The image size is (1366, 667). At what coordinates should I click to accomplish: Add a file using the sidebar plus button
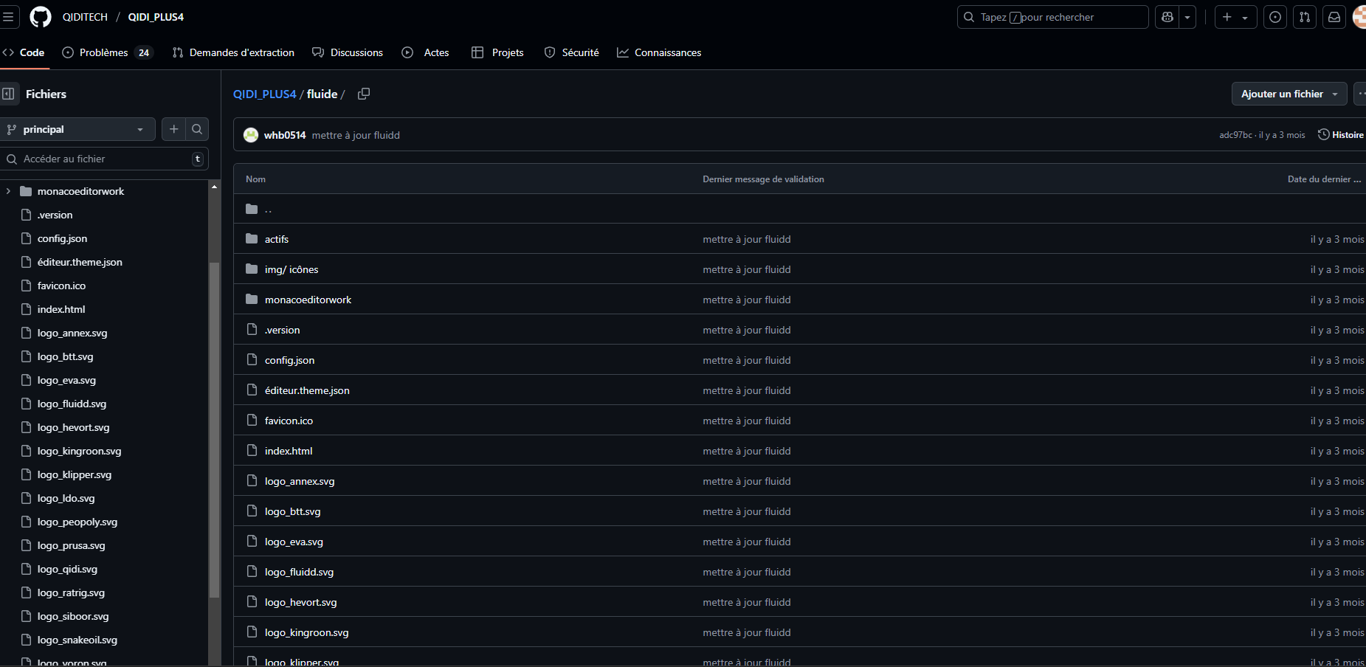(x=173, y=129)
